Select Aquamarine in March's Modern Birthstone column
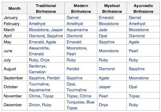 coord(77,30)
